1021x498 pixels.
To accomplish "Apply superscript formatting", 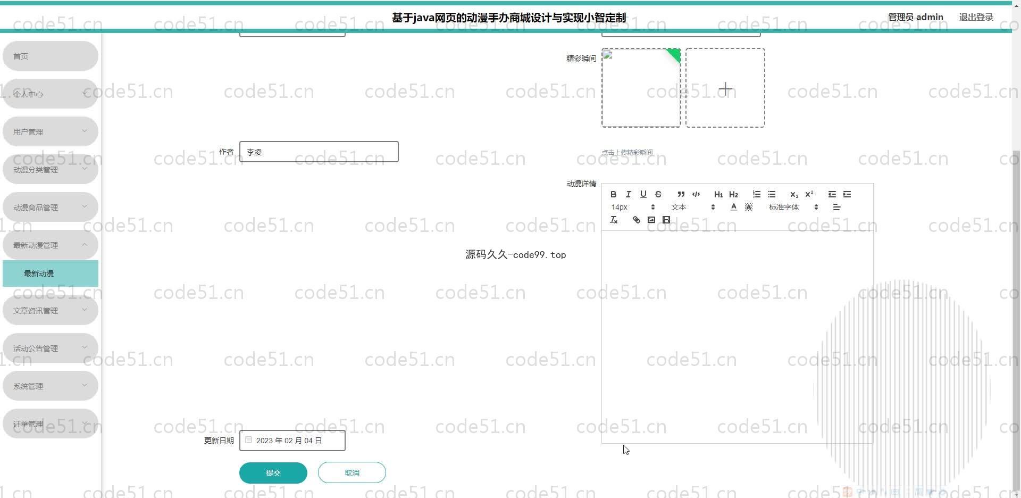I will pyautogui.click(x=809, y=194).
